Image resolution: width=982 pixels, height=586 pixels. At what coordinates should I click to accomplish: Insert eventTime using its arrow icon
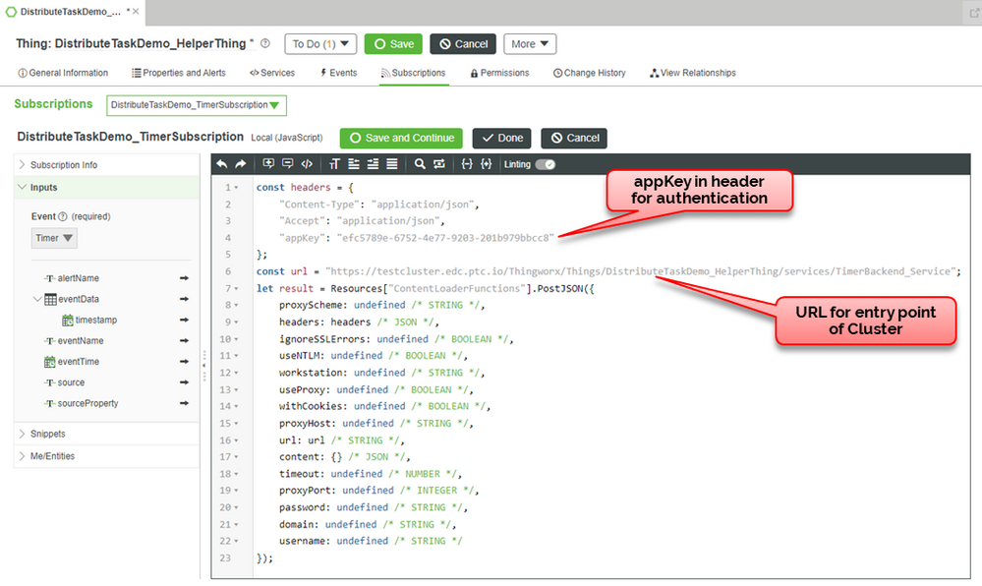184,362
